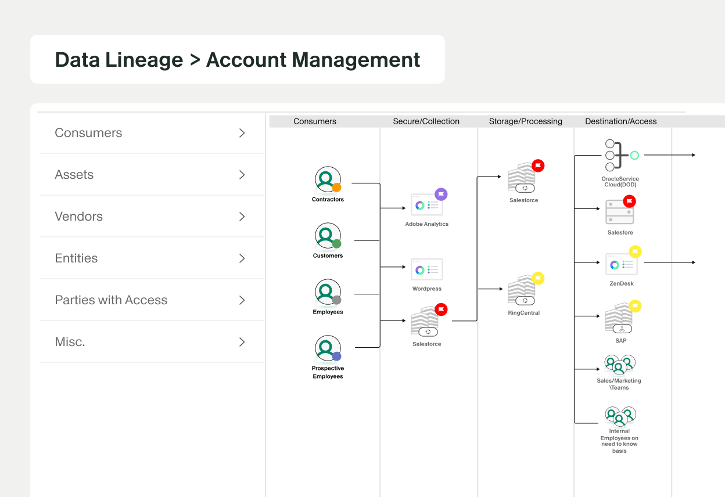Click the Sales/Marketing Teams label
The image size is (725, 497).
click(x=619, y=384)
